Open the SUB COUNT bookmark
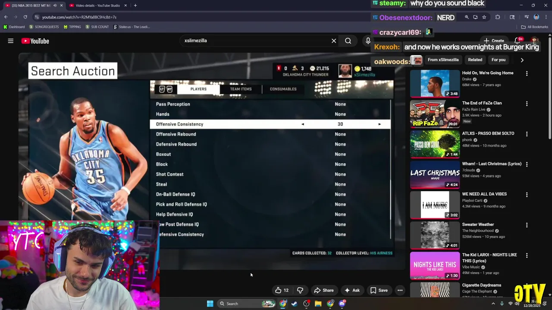This screenshot has height=310, width=552. [97, 27]
